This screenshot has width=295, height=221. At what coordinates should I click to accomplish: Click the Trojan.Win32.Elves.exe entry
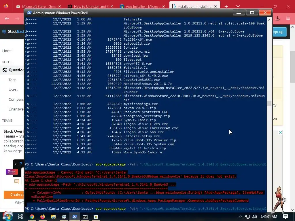pyautogui.click(x=145, y=124)
